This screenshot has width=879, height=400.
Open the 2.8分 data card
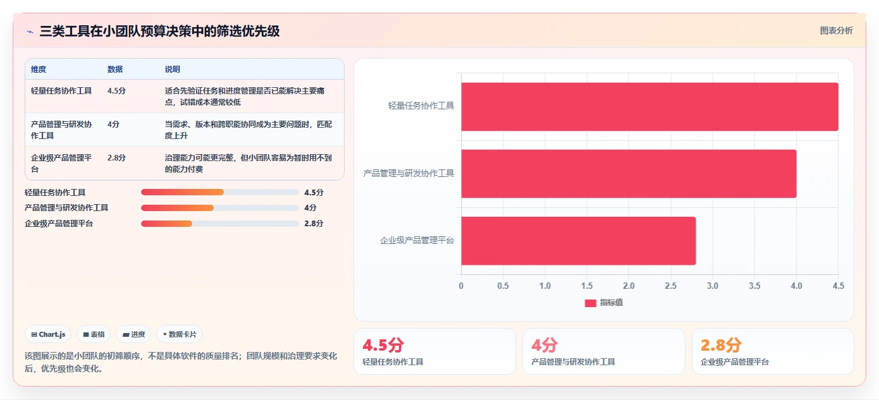[x=773, y=351]
